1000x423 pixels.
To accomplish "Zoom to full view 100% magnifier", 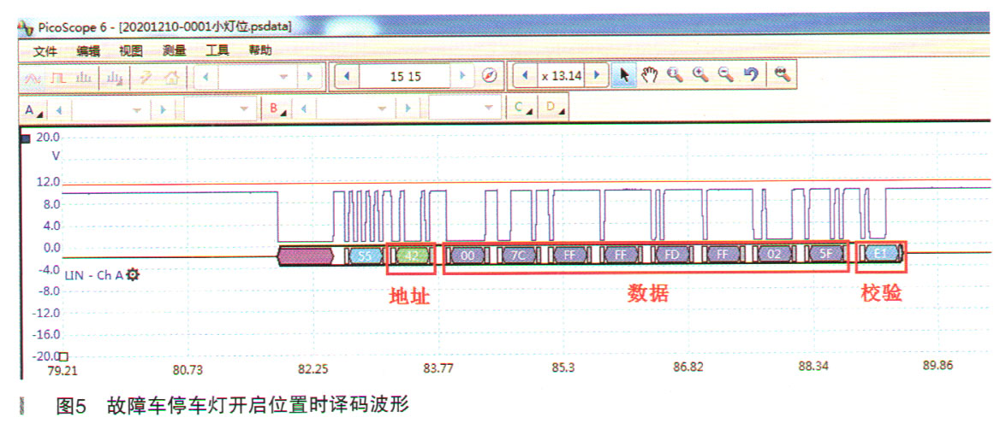I will pyautogui.click(x=782, y=73).
